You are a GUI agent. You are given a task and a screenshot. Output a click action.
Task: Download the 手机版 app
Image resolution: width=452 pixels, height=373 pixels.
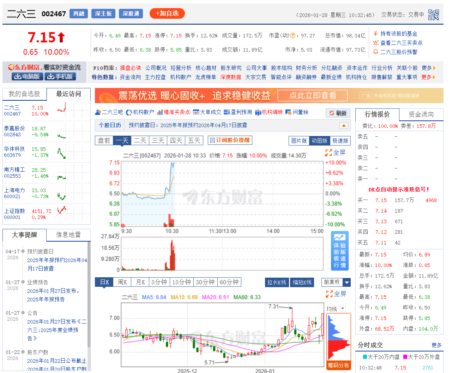coord(60,76)
